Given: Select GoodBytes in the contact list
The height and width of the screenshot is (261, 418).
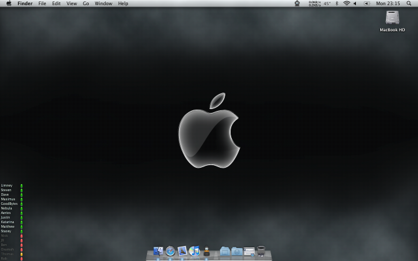Looking at the screenshot, I should (9, 204).
